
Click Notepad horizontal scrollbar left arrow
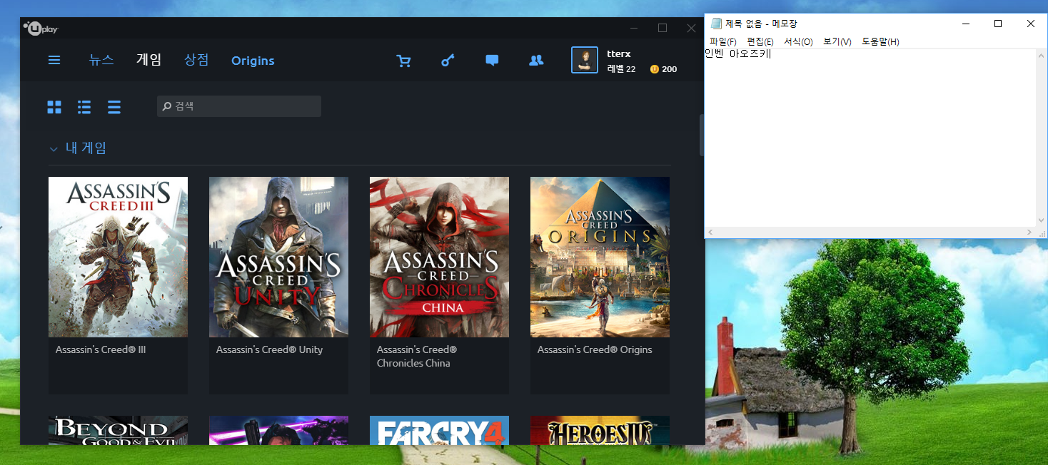coord(710,232)
